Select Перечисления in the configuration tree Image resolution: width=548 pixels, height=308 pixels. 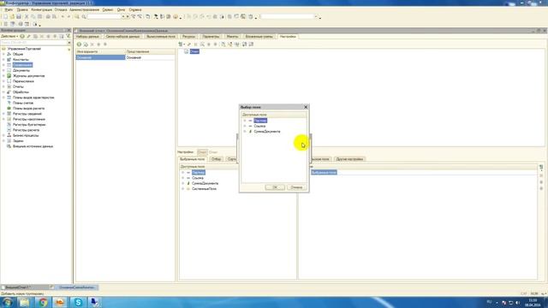[23, 81]
